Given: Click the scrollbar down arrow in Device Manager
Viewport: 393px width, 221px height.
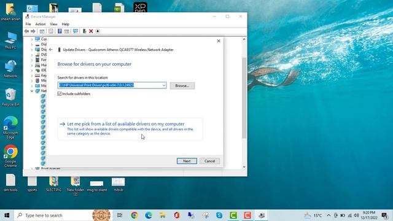Looking at the screenshot, I should pyautogui.click(x=244, y=167).
